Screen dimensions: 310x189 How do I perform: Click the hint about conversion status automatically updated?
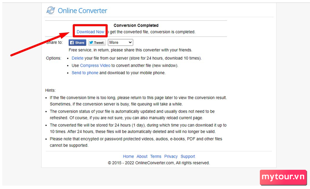click(132, 114)
